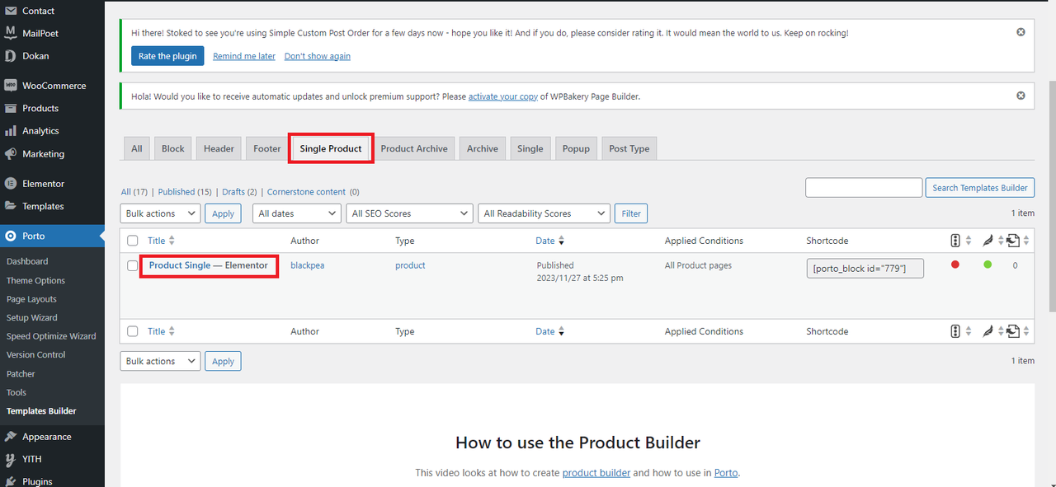1056x487 pixels.
Task: Click Templates folder icon
Action: (11, 206)
